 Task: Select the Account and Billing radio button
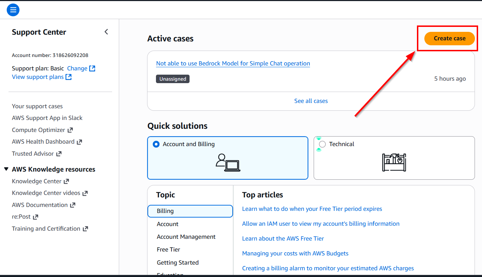[156, 144]
